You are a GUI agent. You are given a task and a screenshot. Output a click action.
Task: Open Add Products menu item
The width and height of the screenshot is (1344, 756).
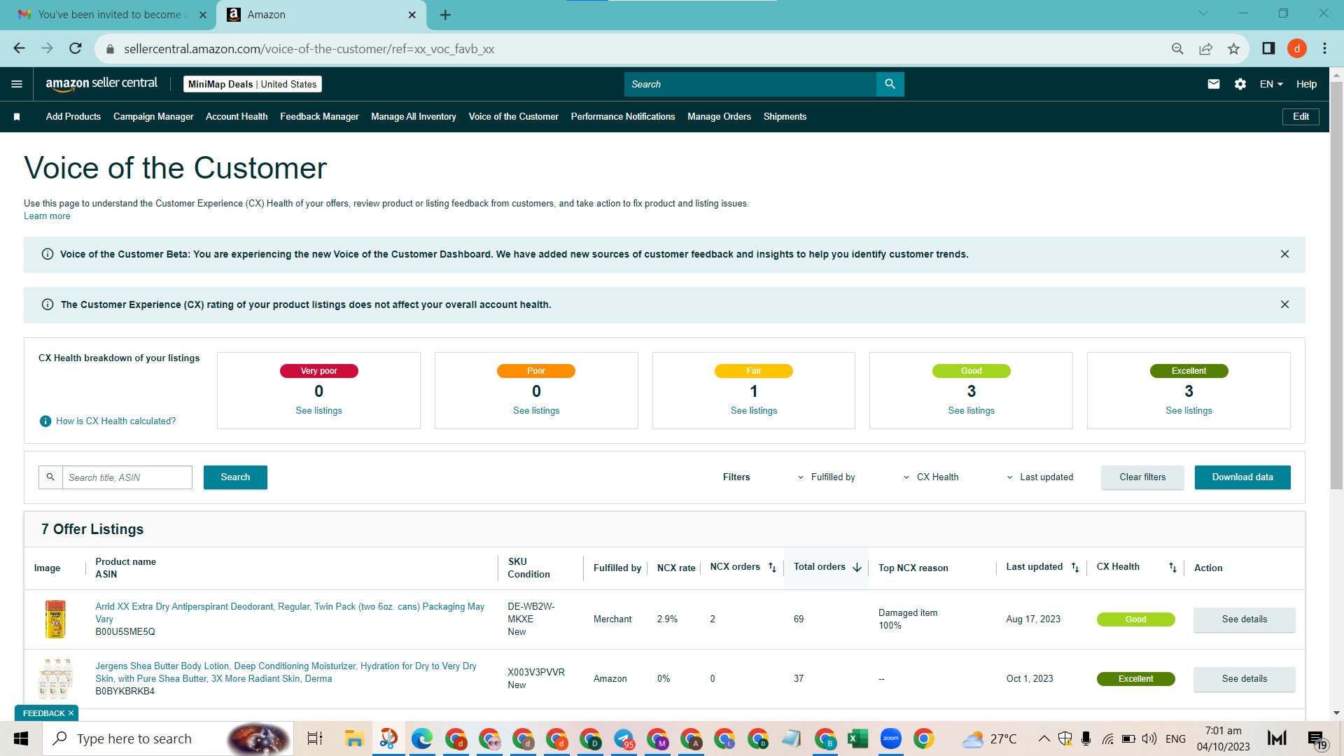[73, 117]
